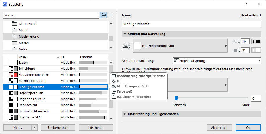The height and width of the screenshot is (134, 266).
Task: Select the Mauerziegel folder
Action: point(28,24)
